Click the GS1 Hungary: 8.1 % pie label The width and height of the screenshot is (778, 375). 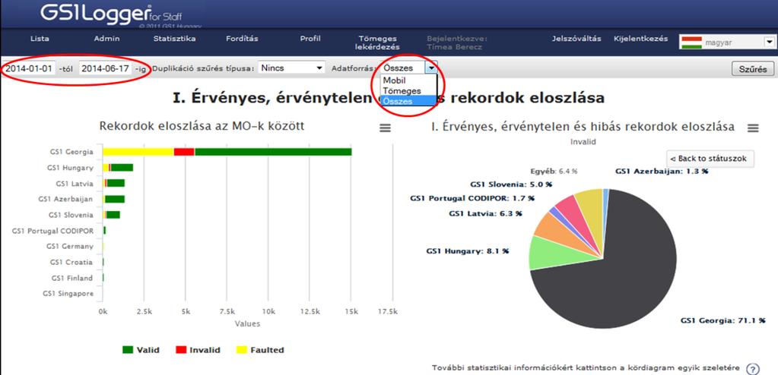[x=468, y=251]
